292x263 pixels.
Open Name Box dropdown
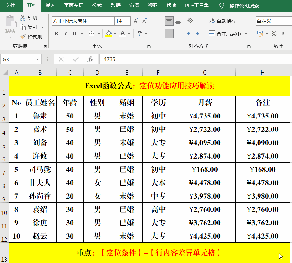click(x=38, y=59)
